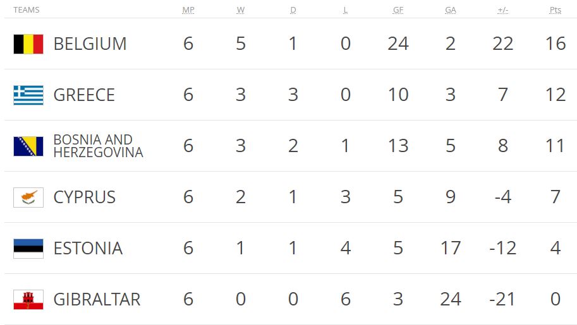The height and width of the screenshot is (325, 577).
Task: Select the ESTONIA team name
Action: point(88,248)
